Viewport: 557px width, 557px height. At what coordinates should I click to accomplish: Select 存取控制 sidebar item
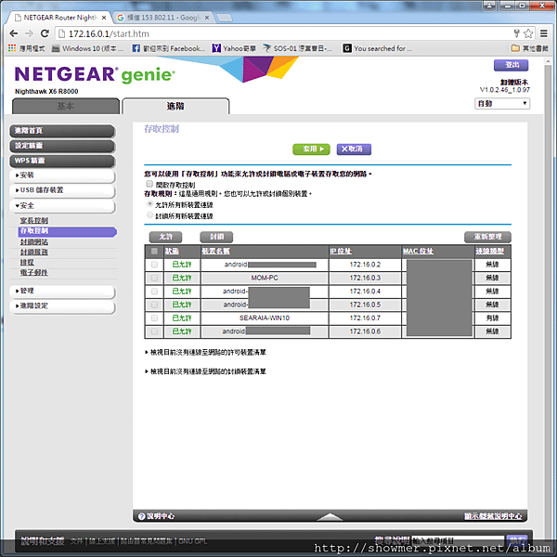(67, 231)
